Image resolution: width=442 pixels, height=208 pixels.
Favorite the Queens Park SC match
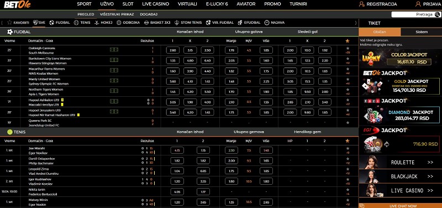pos(348,122)
